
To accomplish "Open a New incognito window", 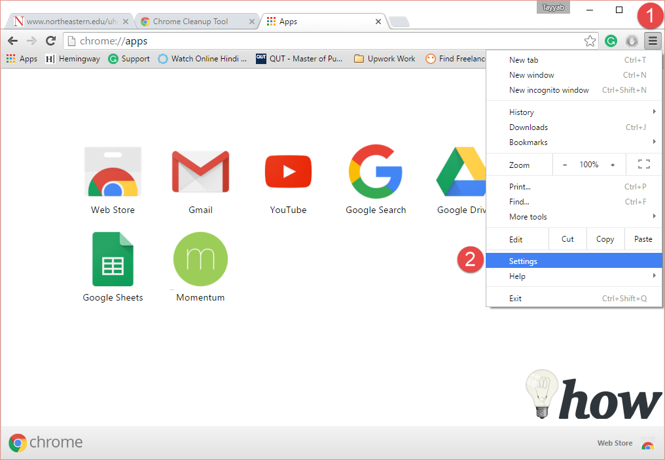I will [574, 90].
